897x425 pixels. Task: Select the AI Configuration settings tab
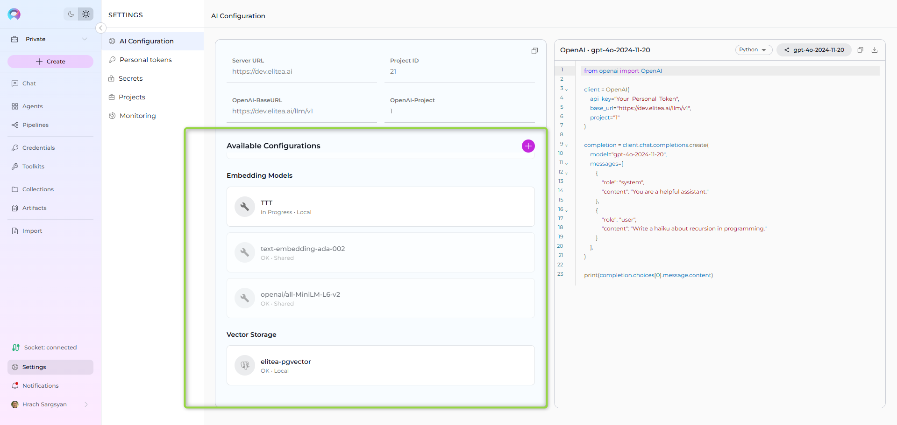coord(153,41)
